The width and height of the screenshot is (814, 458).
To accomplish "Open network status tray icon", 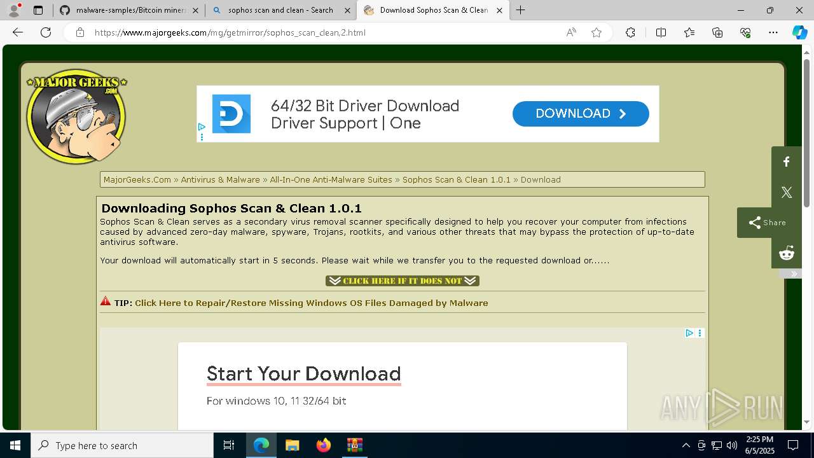I will [717, 445].
